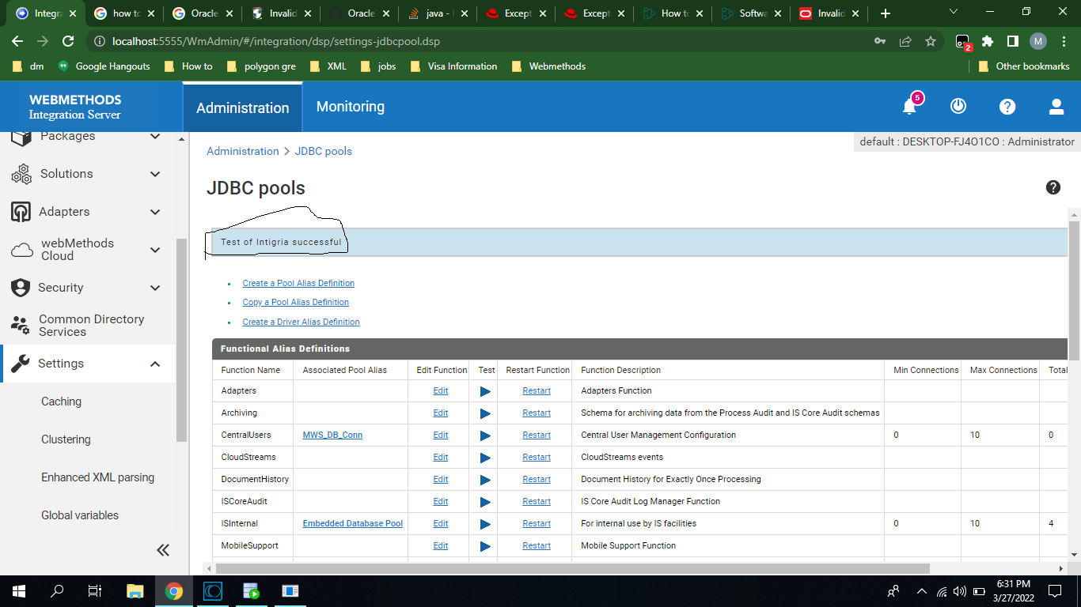Run the test for ISInternal function

coord(485,524)
